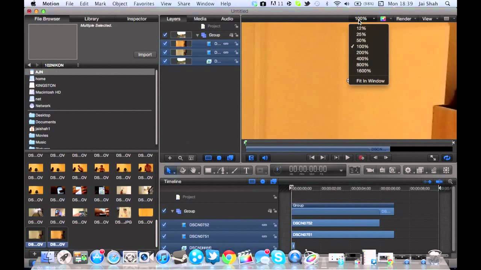The width and height of the screenshot is (481, 270).
Task: Switch to the Inspector tab
Action: 137,19
